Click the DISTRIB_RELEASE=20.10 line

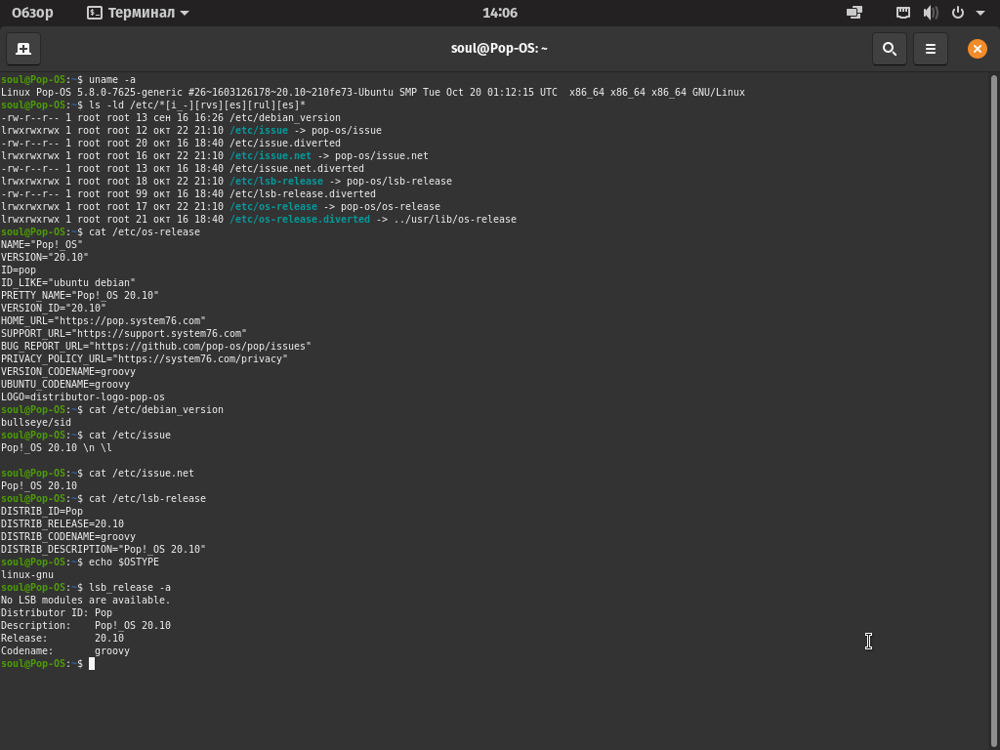[x=62, y=524]
